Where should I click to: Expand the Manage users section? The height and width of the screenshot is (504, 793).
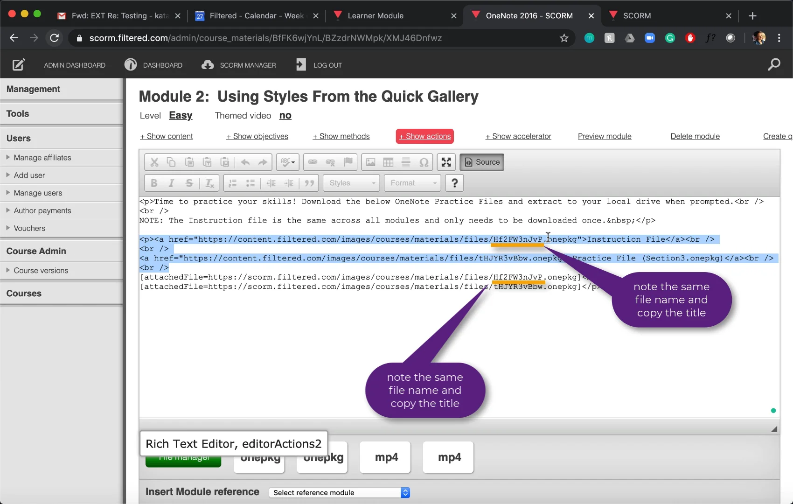[38, 193]
